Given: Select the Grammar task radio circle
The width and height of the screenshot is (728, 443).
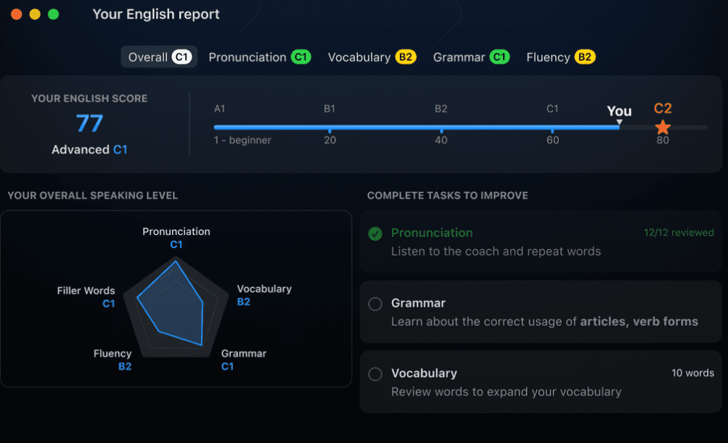Looking at the screenshot, I should [x=375, y=304].
